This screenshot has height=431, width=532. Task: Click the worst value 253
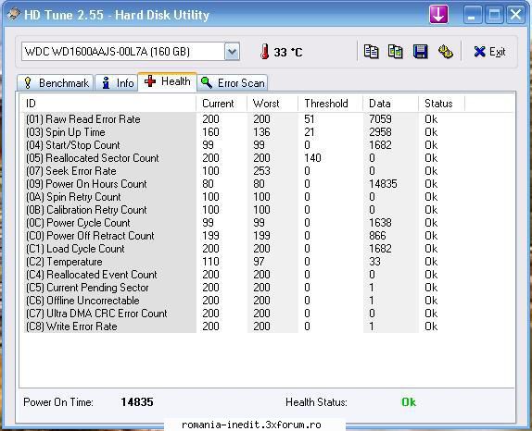click(261, 171)
